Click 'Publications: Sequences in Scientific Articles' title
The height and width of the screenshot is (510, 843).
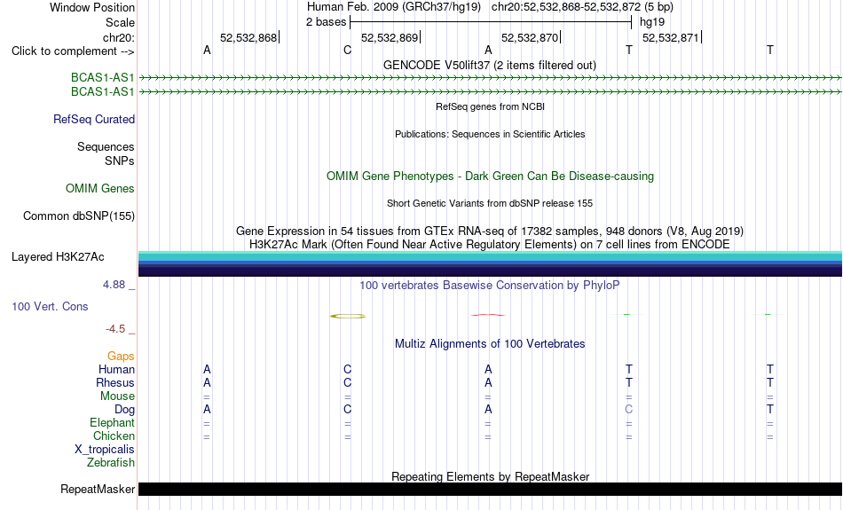click(x=490, y=134)
